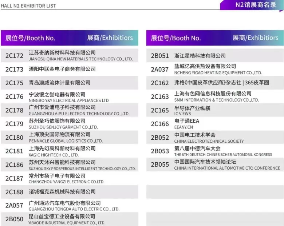Click NINGBO Y&Y ELECTRICAL APPLIANCES LTD

click(x=69, y=100)
